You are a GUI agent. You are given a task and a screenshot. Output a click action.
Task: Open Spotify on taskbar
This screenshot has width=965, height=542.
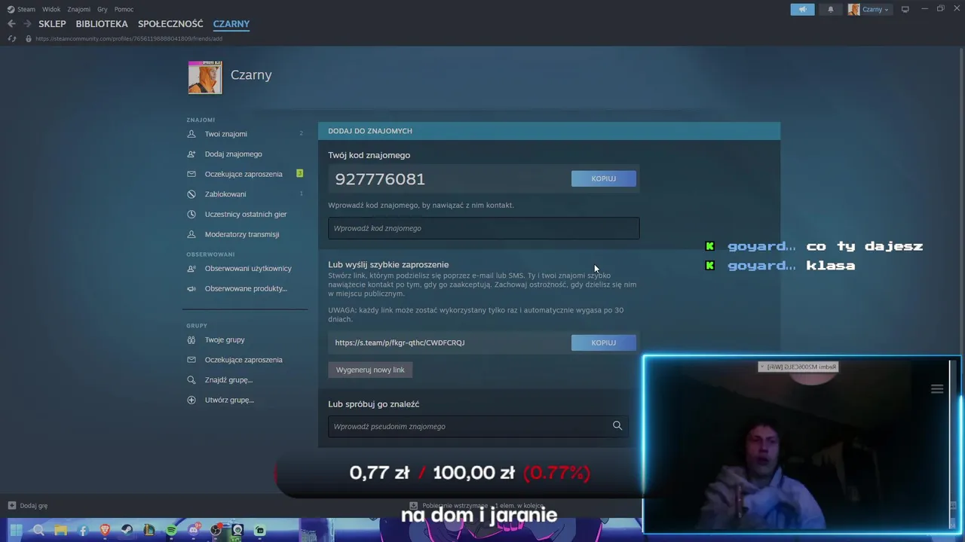point(171,531)
